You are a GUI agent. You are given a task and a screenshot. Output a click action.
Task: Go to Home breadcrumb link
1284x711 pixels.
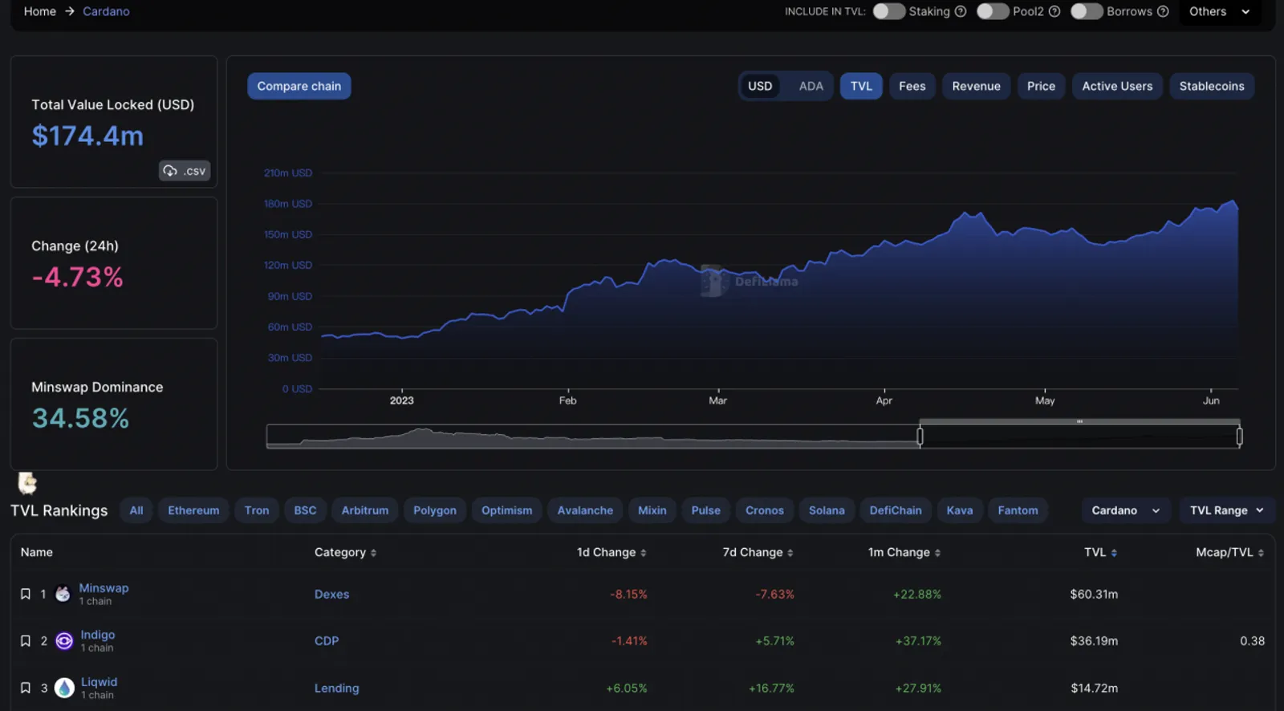[x=40, y=11]
